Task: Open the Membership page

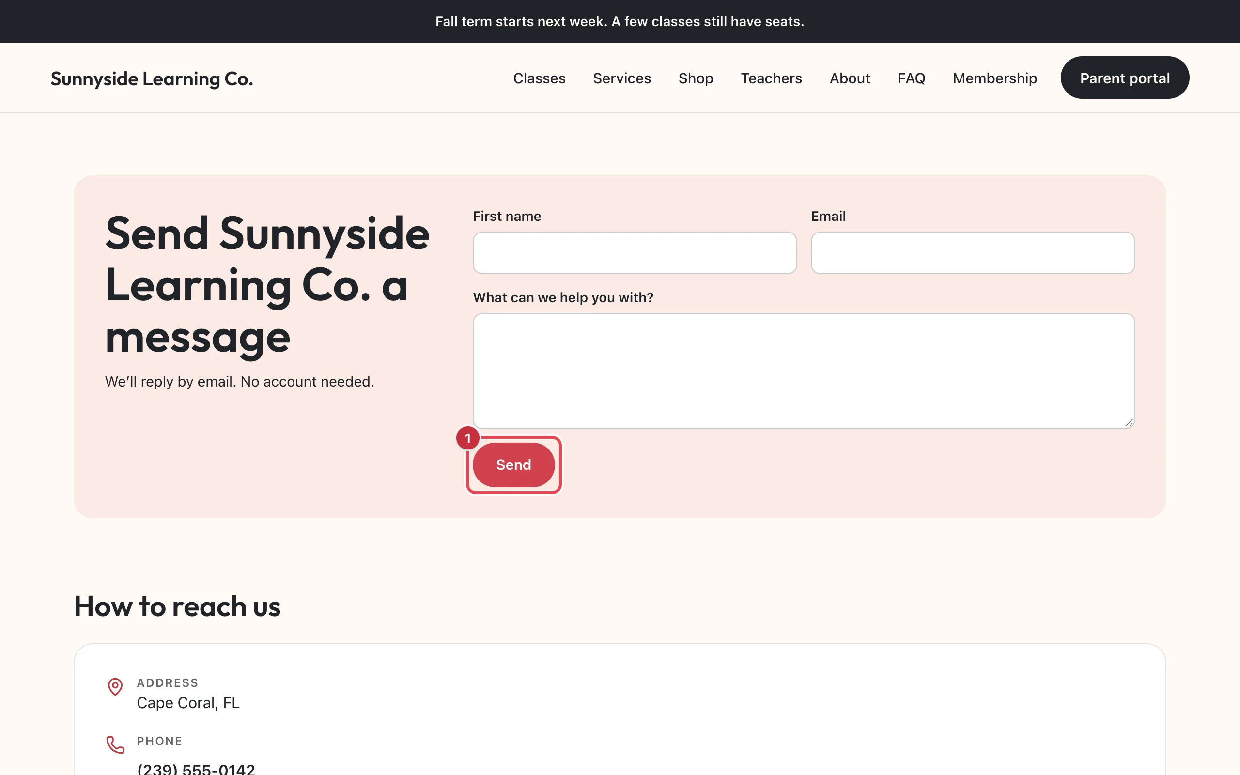Action: pyautogui.click(x=994, y=78)
